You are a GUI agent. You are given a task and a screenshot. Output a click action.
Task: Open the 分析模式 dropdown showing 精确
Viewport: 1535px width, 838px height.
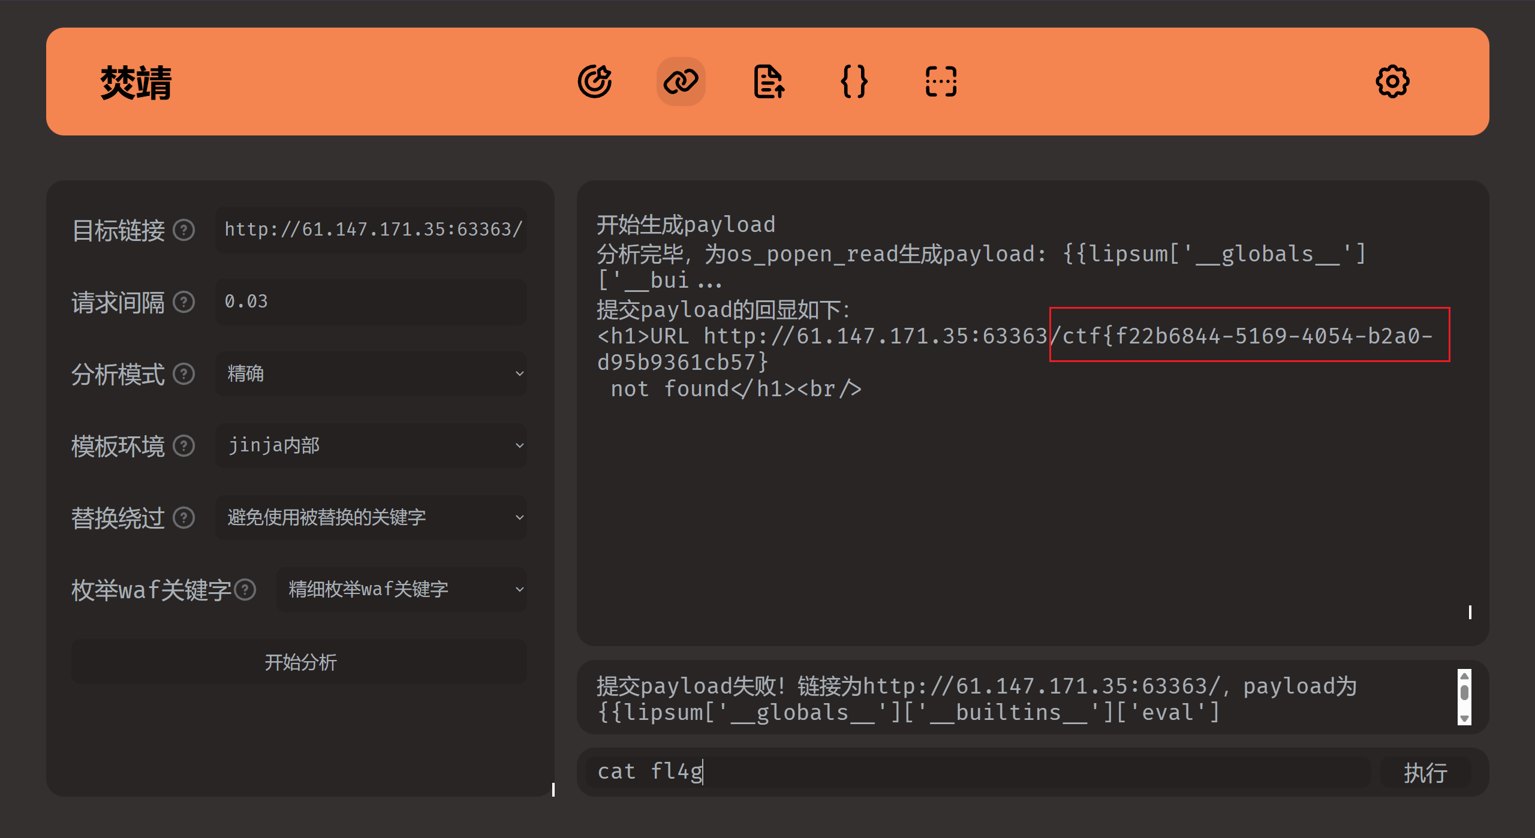[371, 374]
